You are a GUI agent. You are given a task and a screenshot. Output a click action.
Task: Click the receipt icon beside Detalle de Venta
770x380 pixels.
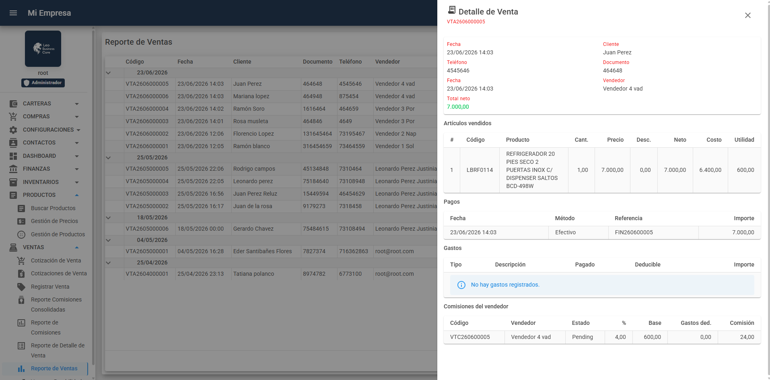pyautogui.click(x=452, y=10)
